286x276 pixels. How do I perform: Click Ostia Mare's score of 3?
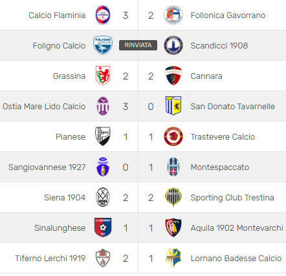pos(126,107)
